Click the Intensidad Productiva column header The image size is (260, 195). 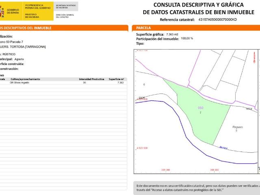91,79
